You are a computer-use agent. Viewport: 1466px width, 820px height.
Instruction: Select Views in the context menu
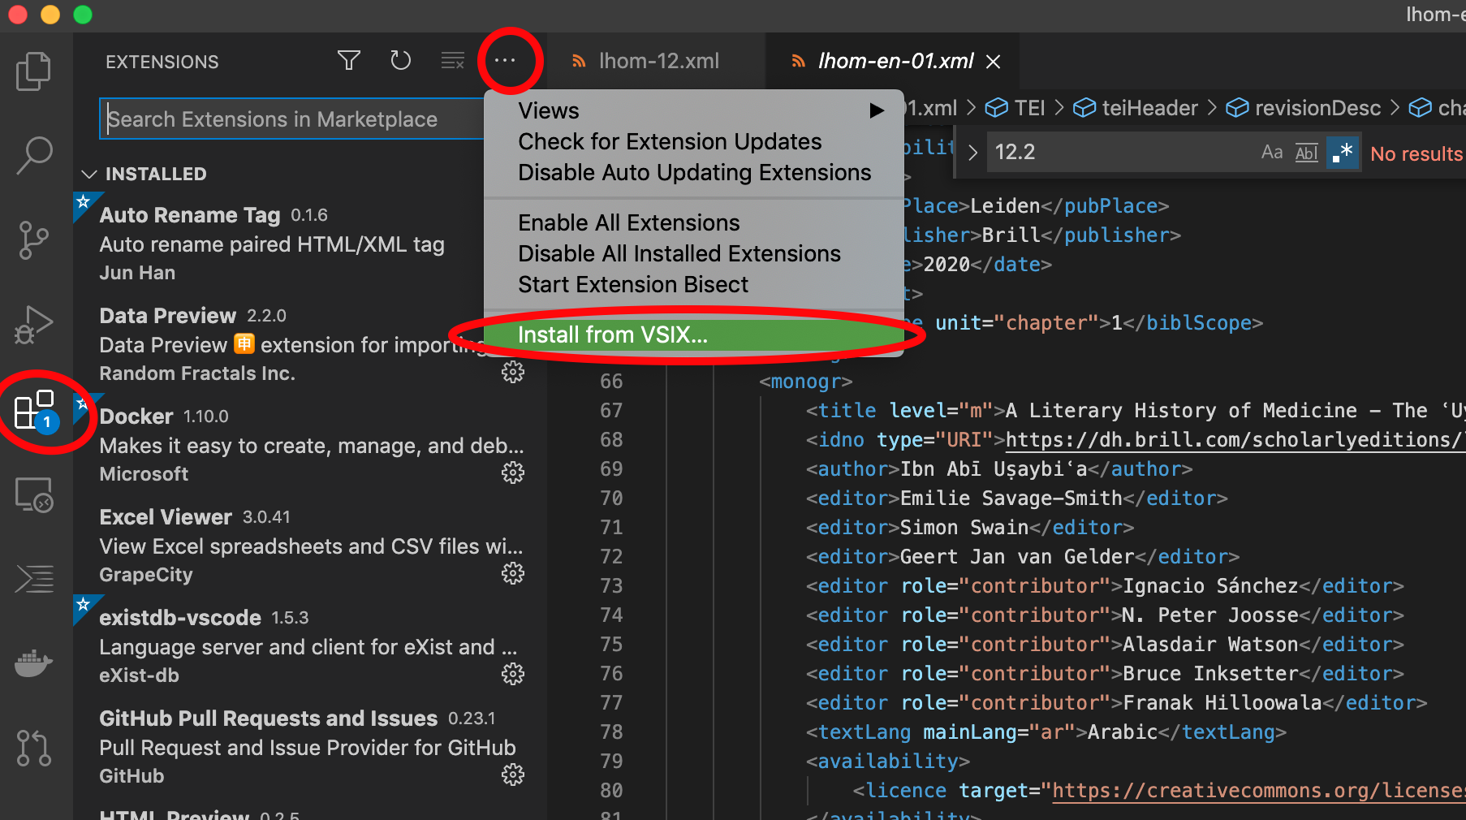coord(694,110)
